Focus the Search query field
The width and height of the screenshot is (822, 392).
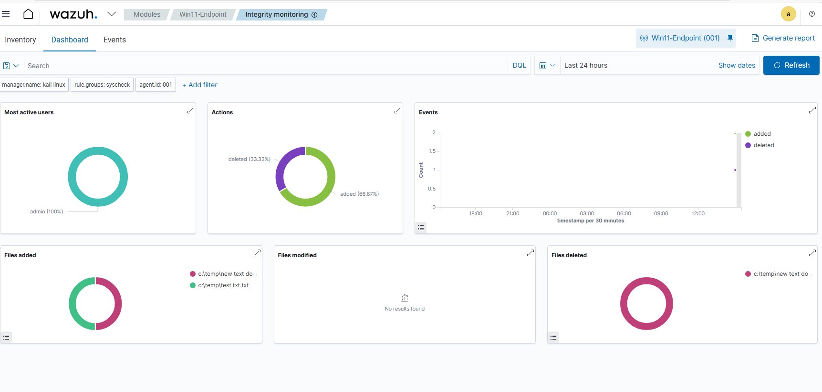[x=266, y=66]
